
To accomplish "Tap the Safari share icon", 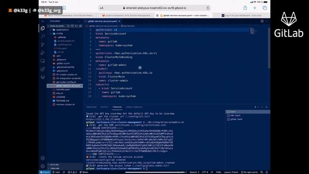I will [245, 8].
